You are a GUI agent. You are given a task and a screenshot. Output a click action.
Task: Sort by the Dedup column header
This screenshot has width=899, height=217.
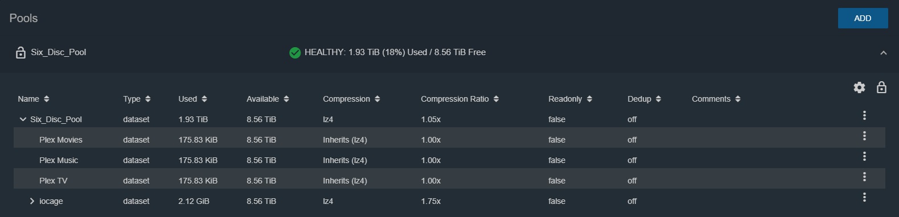click(x=645, y=99)
